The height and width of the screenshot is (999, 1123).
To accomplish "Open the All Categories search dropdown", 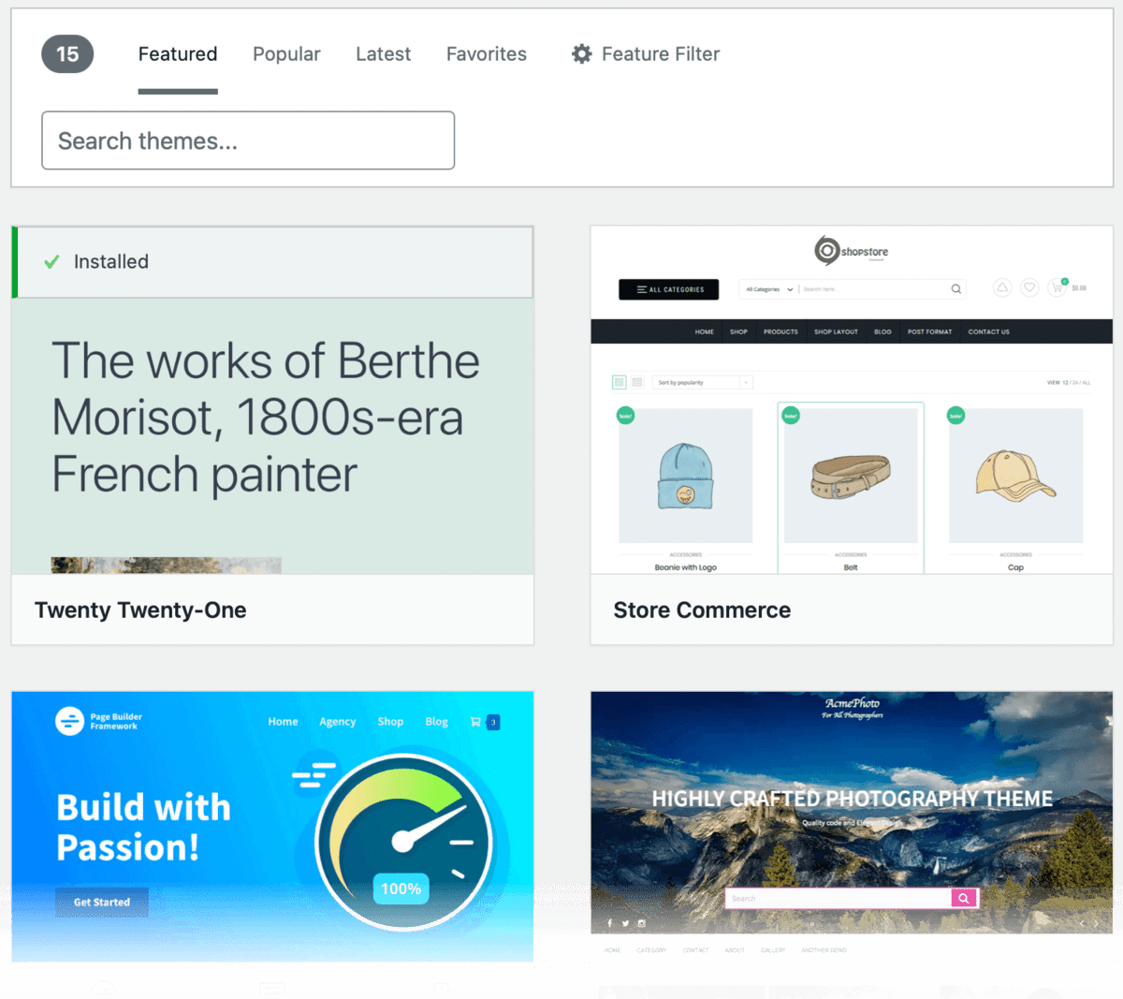I will click(768, 288).
